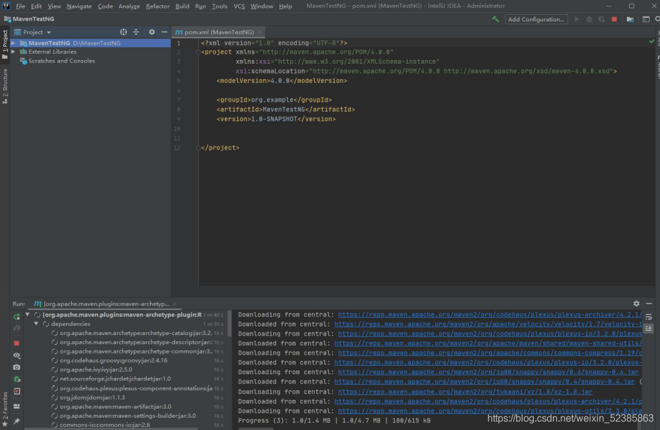Click the locate/scroll from source target icon
The height and width of the screenshot is (430, 660).
click(123, 32)
